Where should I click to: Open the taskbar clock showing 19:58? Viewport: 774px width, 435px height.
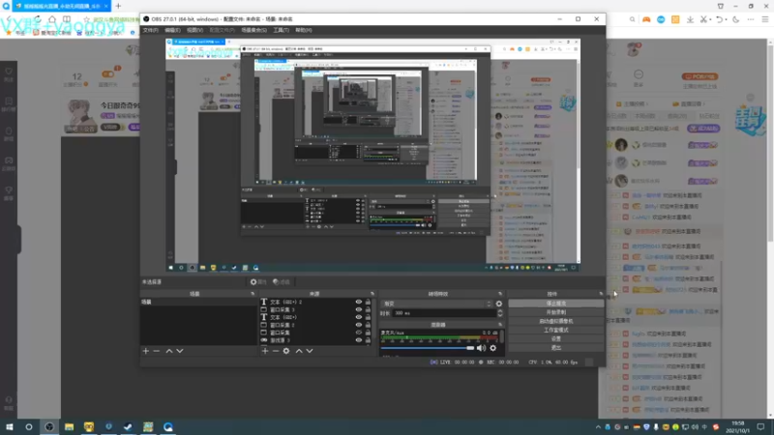point(738,427)
